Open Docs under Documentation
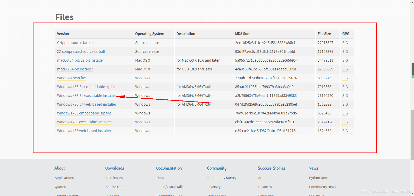 click(160, 178)
